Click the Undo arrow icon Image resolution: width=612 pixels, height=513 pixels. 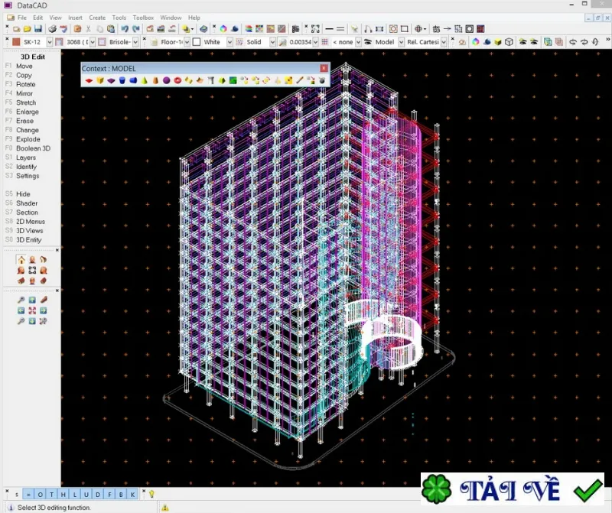[125, 29]
